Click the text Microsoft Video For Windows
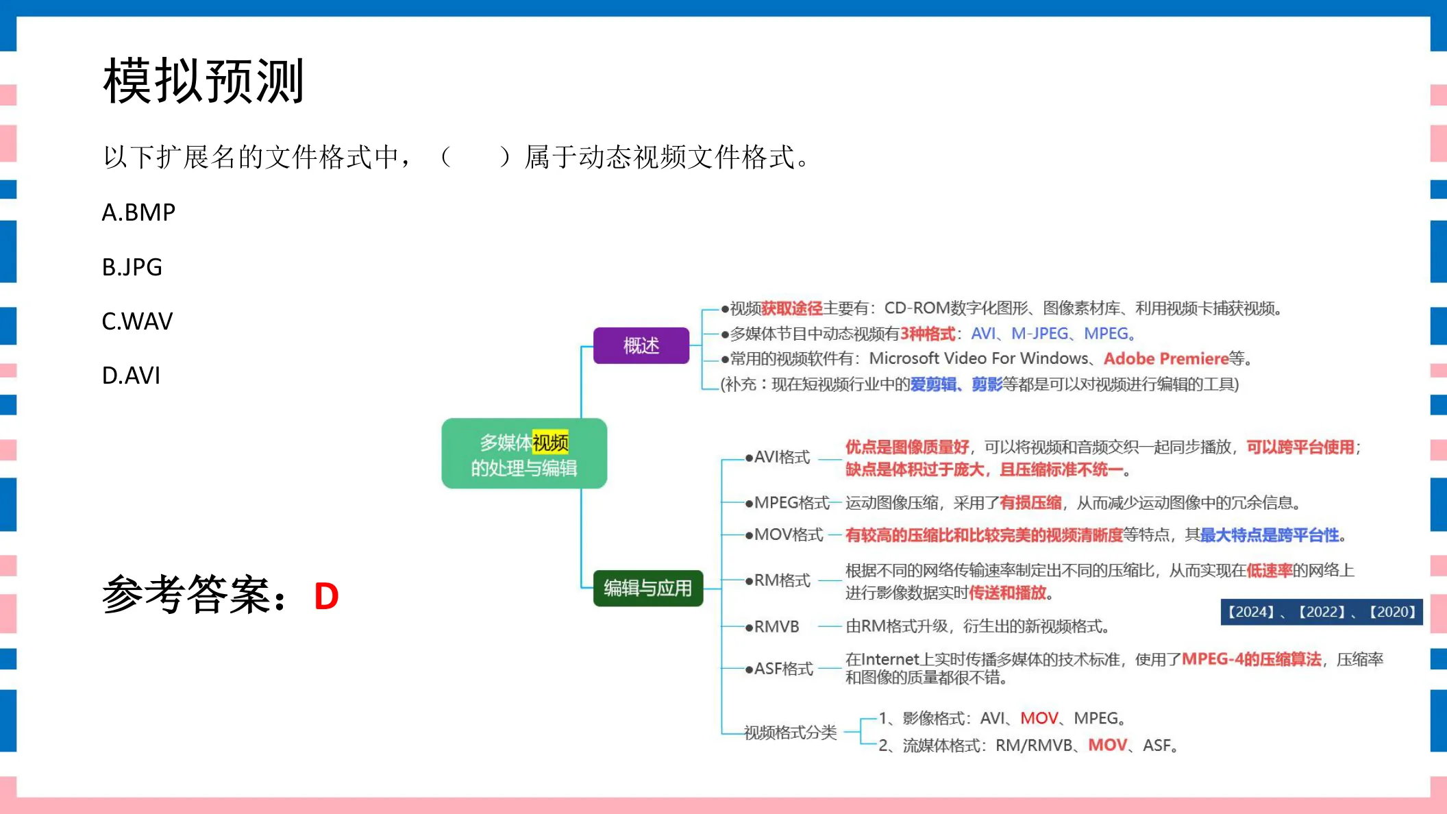 pyautogui.click(x=978, y=358)
